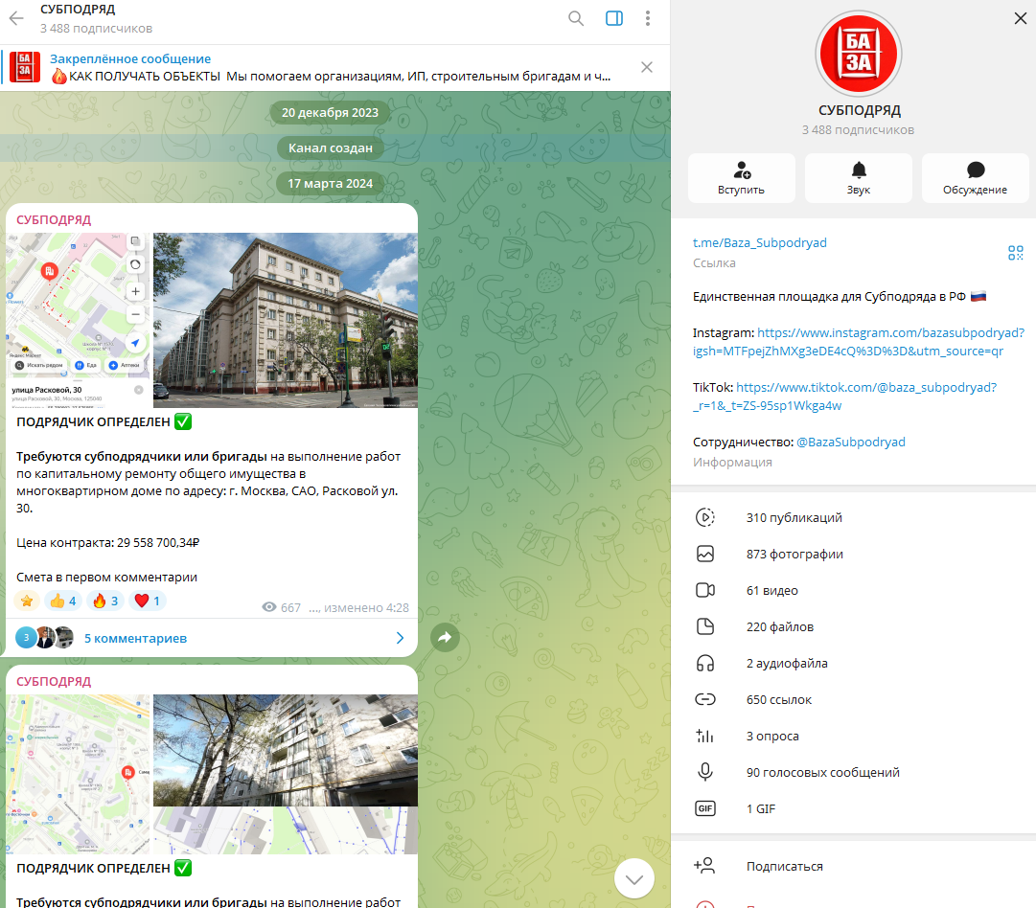
Task: Open commenter avatars on first post
Action: [x=45, y=638]
